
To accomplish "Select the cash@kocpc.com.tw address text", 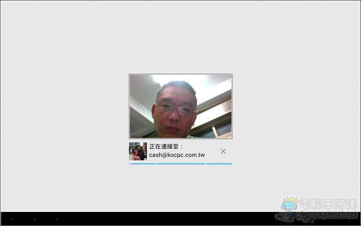I will point(177,155).
